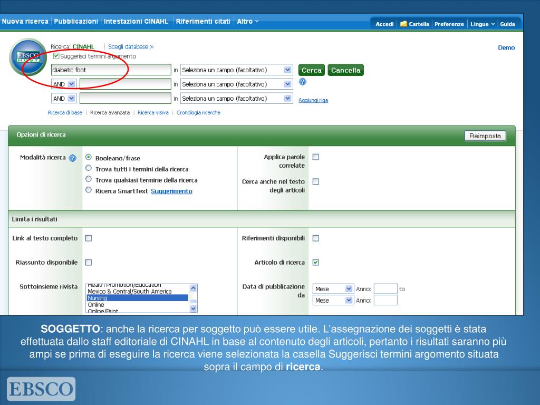The width and height of the screenshot is (540, 405).
Task: Click the Cancella button
Action: tap(345, 70)
